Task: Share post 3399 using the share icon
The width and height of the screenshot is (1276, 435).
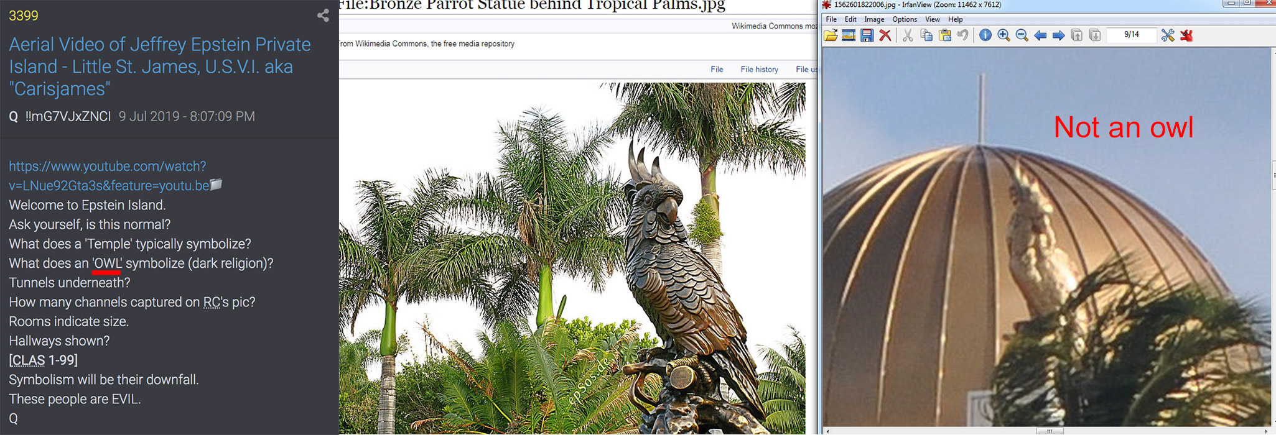Action: pyautogui.click(x=323, y=16)
